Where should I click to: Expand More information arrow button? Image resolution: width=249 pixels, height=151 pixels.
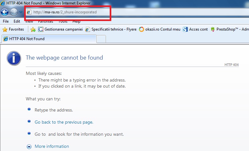pyautogui.click(x=29, y=147)
